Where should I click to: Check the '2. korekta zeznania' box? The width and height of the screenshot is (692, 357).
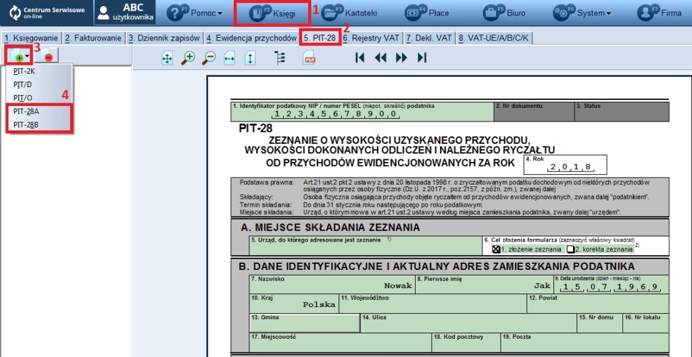570,249
